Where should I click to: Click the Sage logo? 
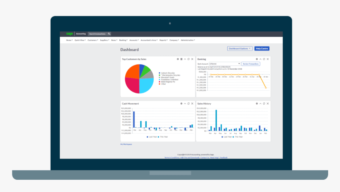[70, 34]
